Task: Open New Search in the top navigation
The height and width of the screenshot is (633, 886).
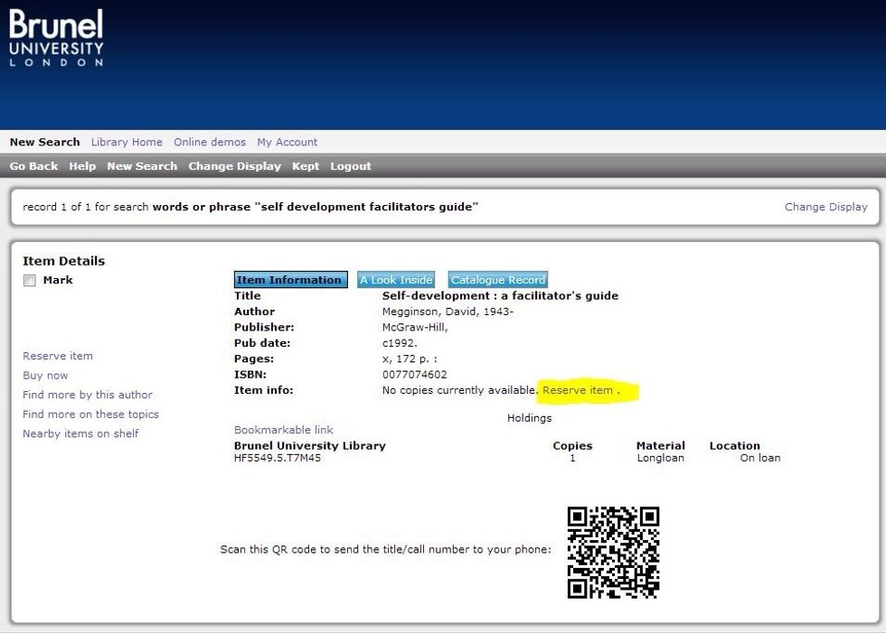Action: click(44, 142)
